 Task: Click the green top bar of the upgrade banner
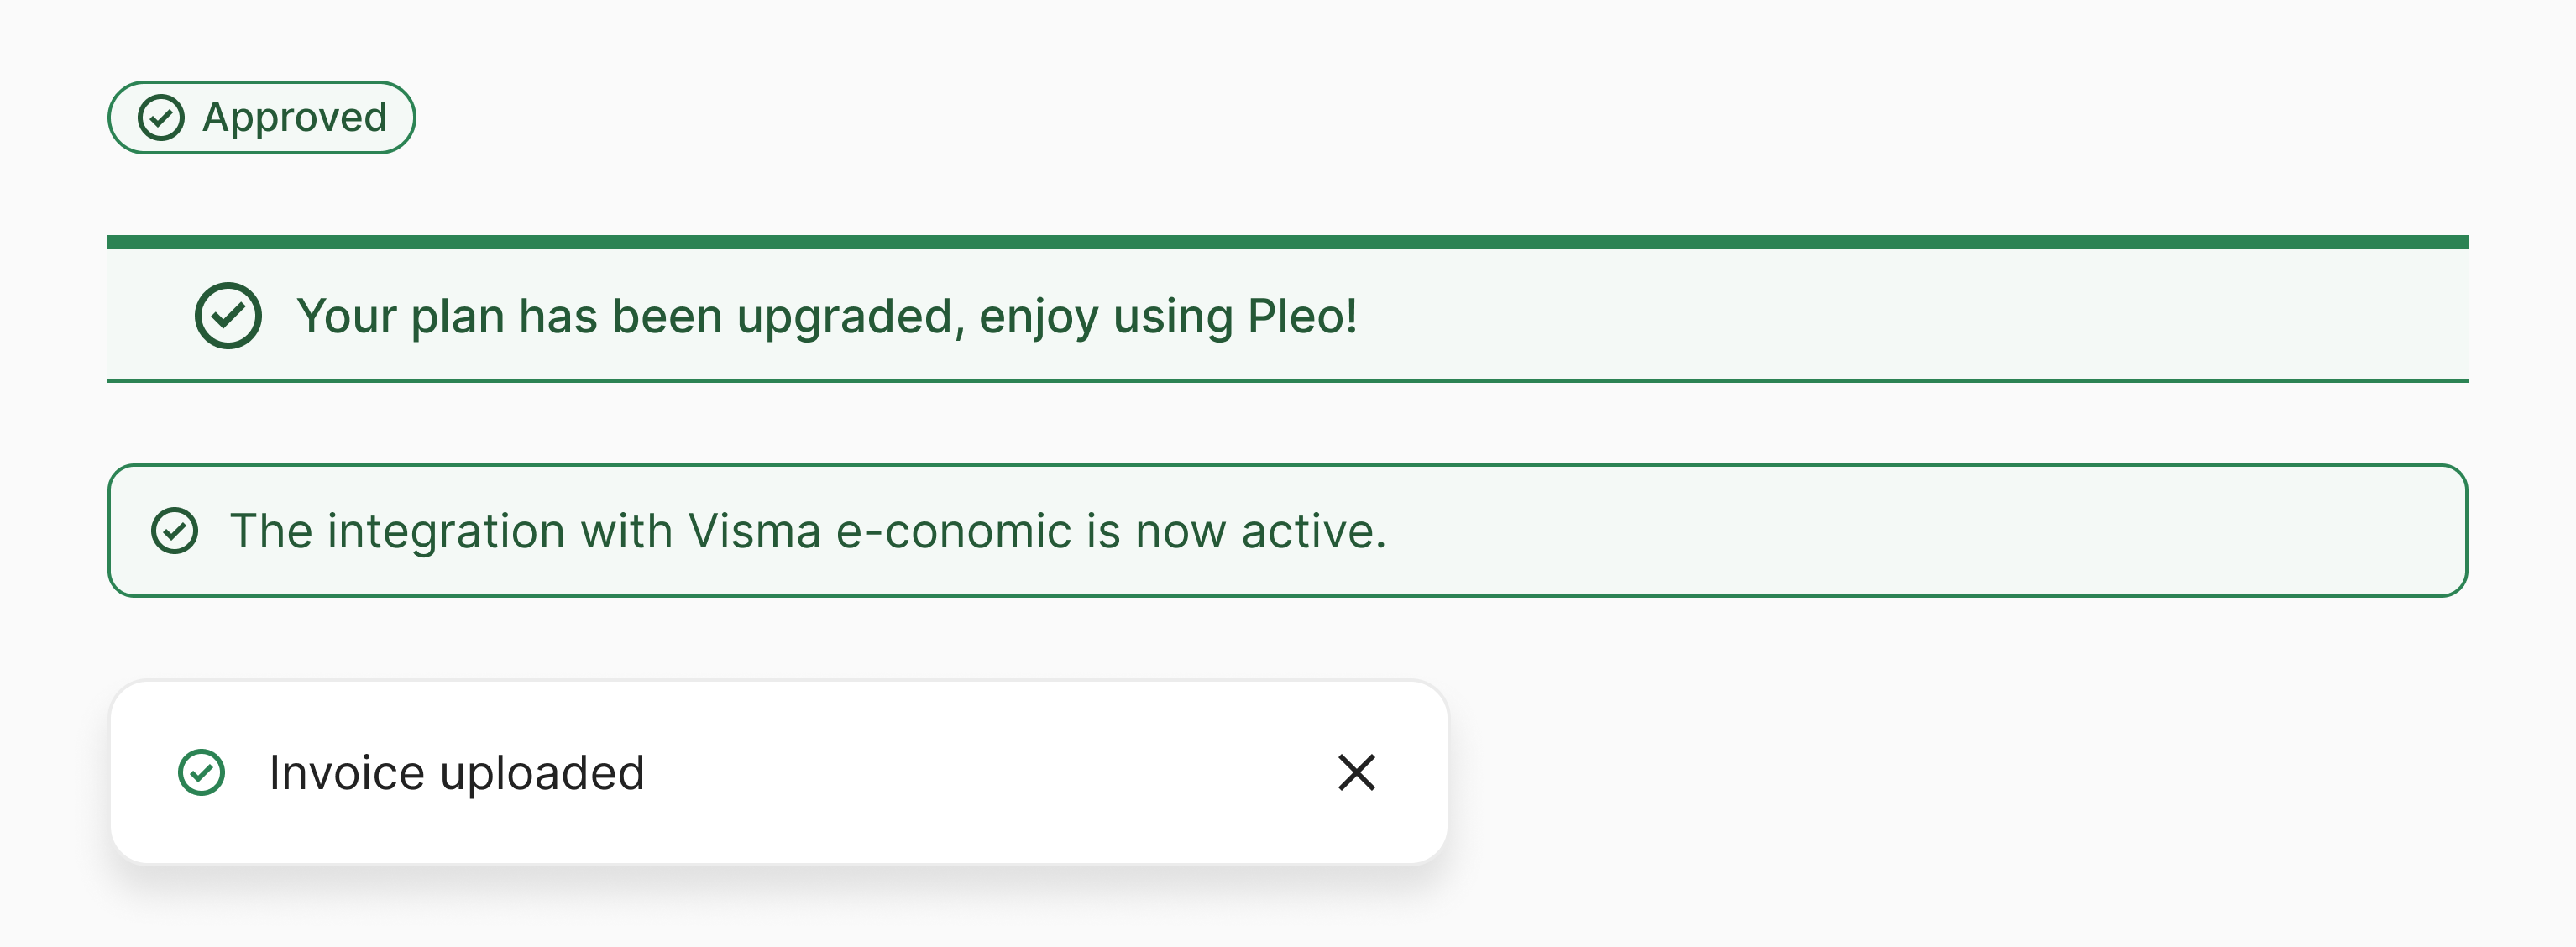point(1287,242)
